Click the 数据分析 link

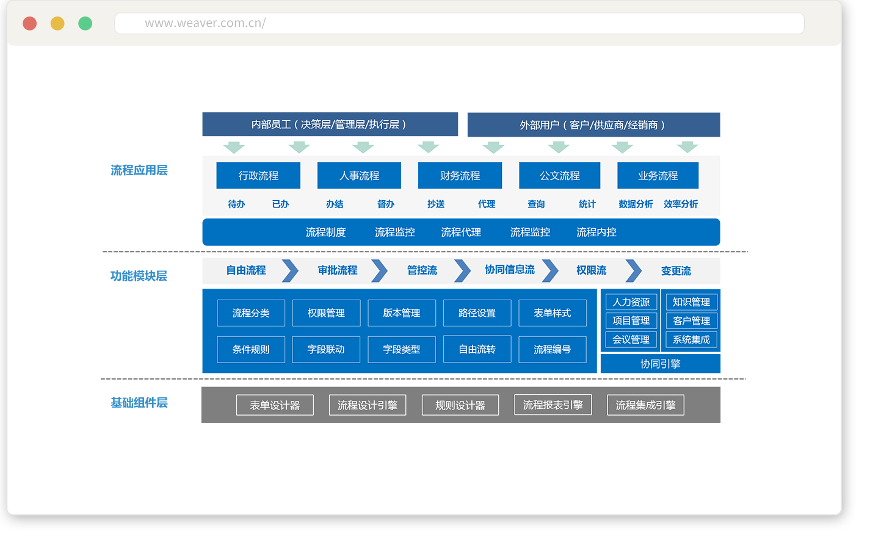pyautogui.click(x=636, y=204)
